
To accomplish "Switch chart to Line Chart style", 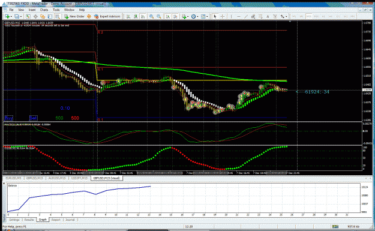I will pos(143,17).
